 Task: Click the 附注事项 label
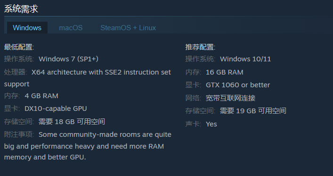click(x=19, y=134)
